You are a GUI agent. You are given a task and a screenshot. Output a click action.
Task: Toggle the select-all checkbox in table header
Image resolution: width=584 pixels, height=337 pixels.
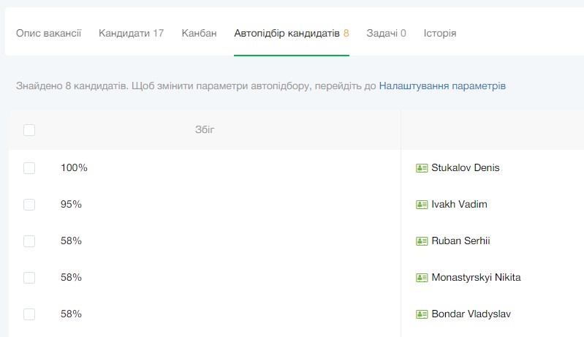point(29,130)
